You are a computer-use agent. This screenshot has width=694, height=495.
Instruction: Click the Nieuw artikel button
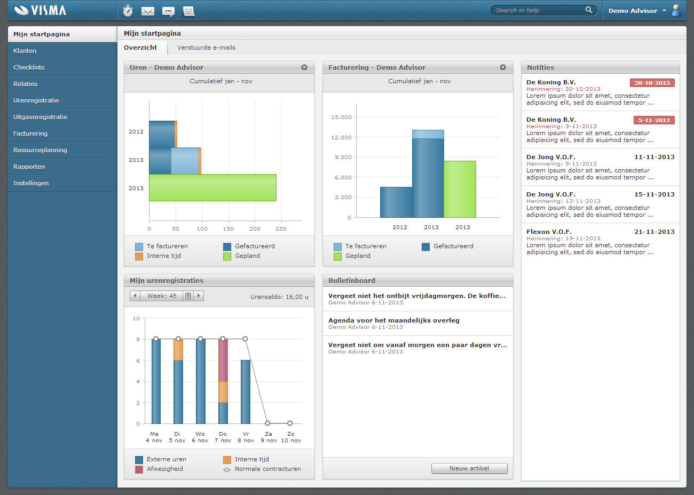469,468
